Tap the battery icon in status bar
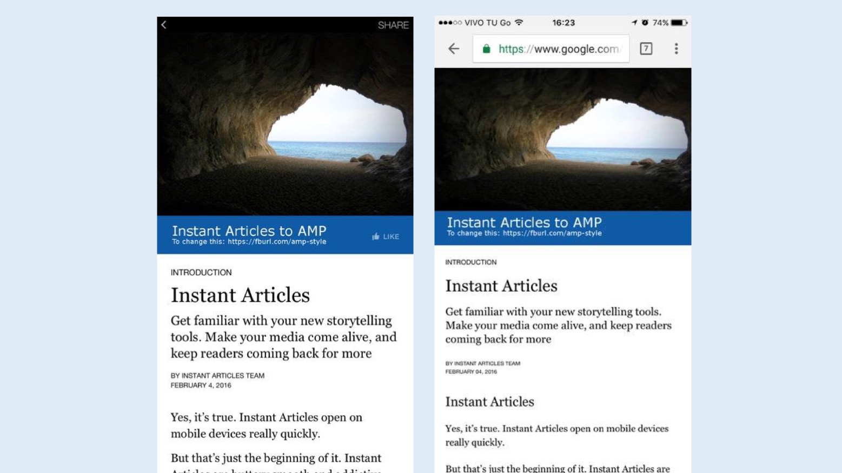 coord(679,23)
